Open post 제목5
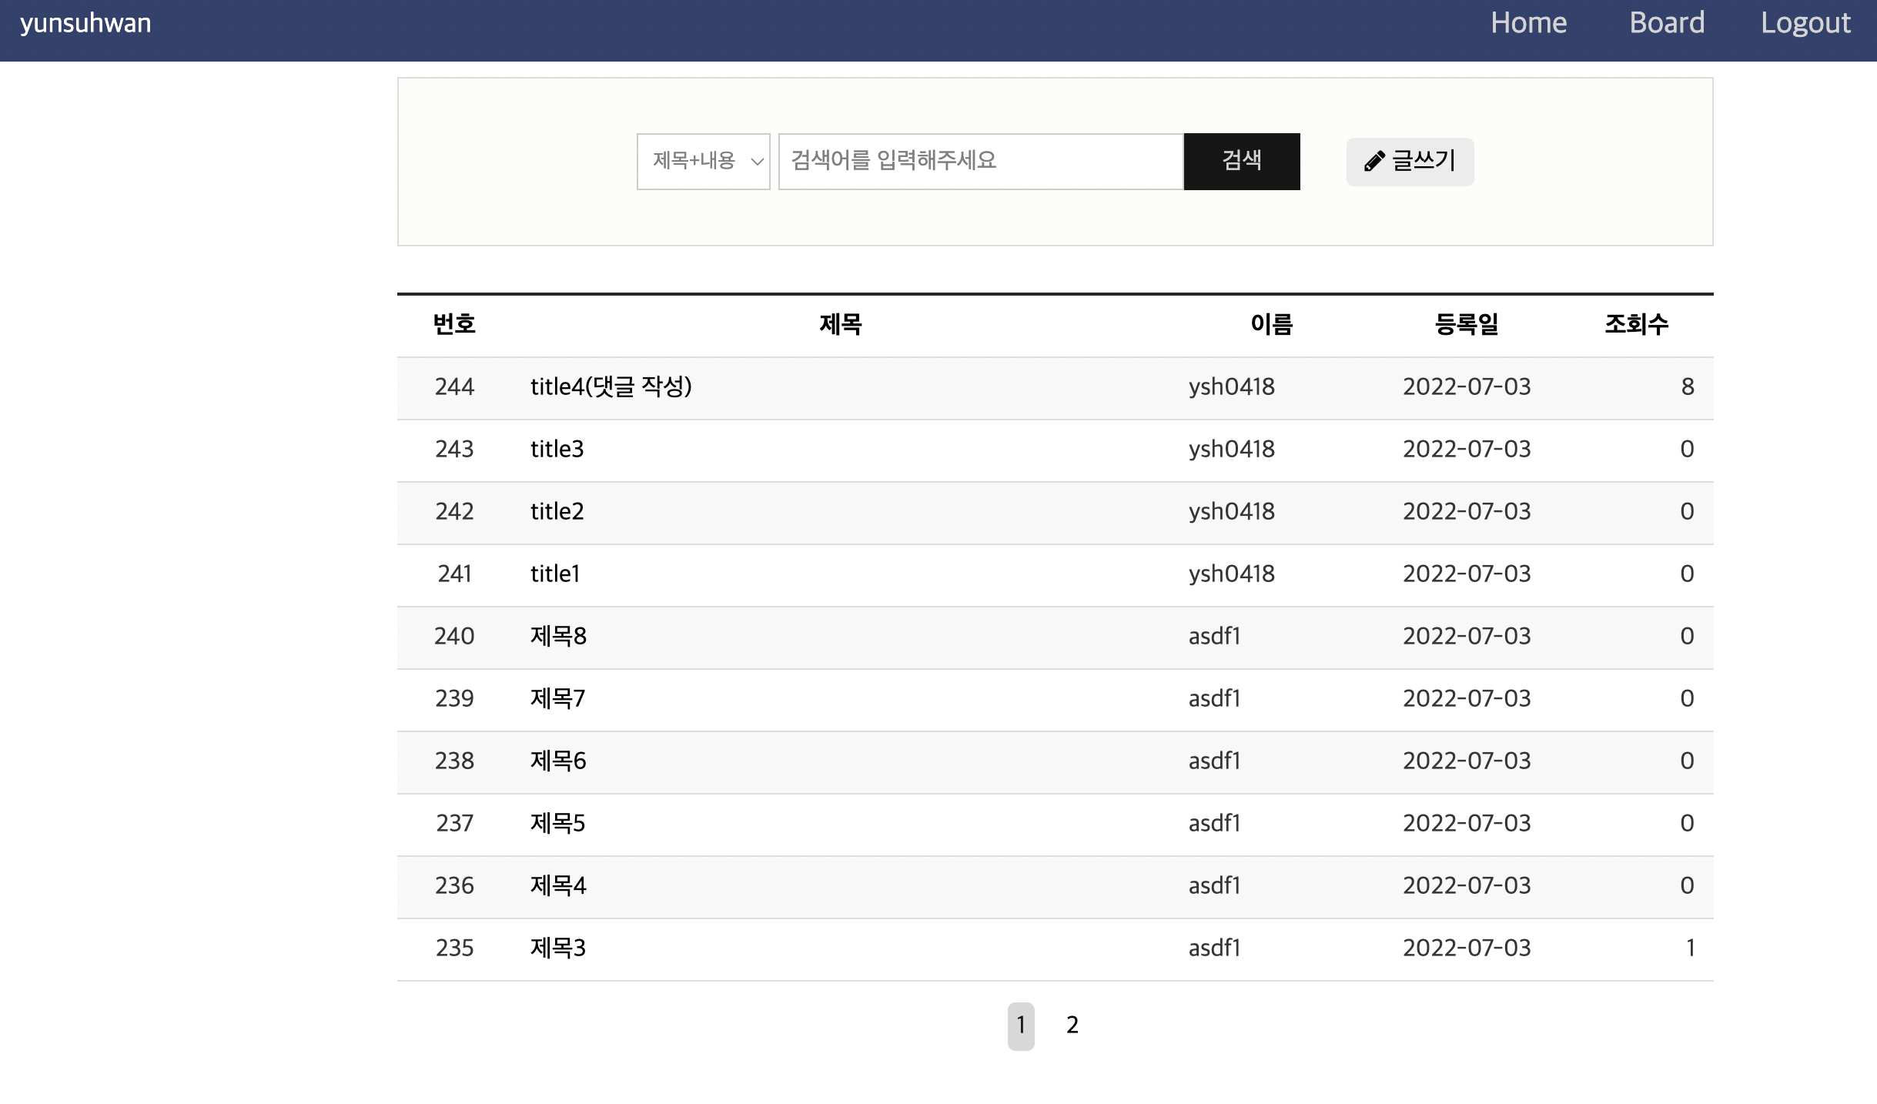The height and width of the screenshot is (1104, 1877). 558,824
